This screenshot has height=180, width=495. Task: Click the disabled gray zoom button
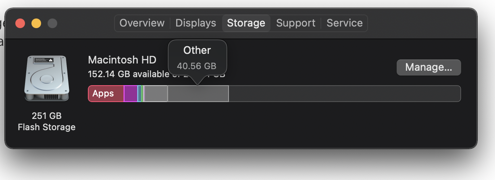point(52,23)
